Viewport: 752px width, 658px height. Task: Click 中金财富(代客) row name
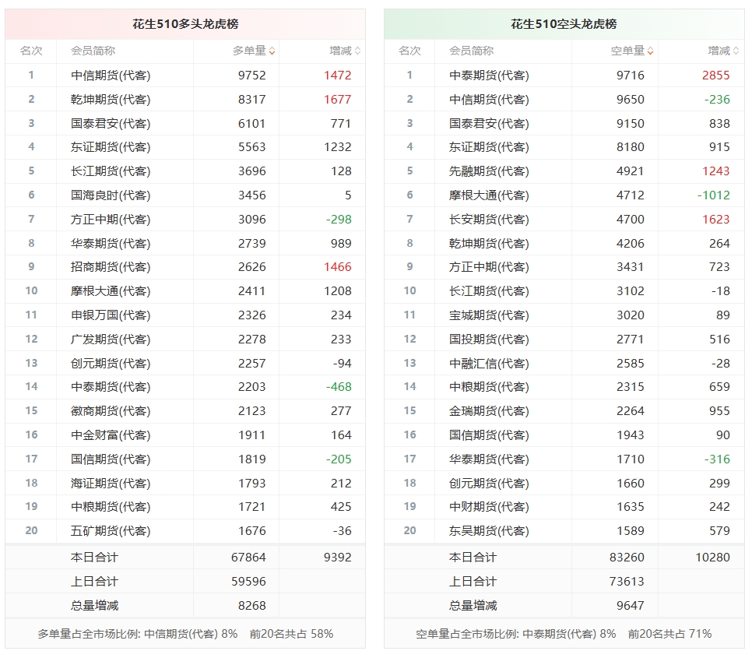tap(111, 435)
